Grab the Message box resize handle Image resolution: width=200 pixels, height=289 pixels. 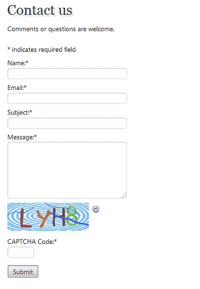coord(124,195)
